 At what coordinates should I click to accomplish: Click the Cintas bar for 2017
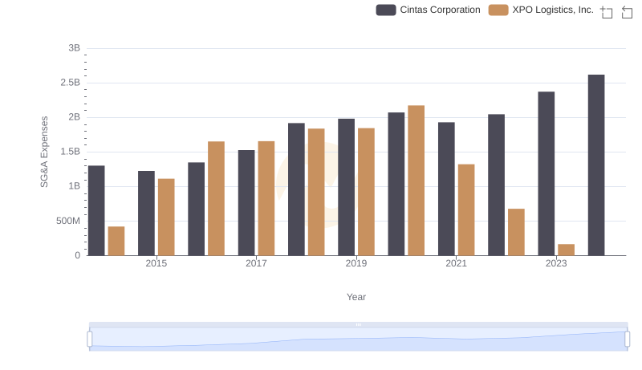(x=246, y=203)
